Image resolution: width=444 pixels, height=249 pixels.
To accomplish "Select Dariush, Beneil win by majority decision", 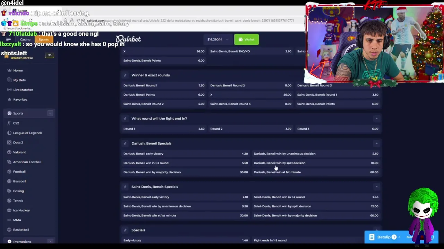I will [x=186, y=172].
